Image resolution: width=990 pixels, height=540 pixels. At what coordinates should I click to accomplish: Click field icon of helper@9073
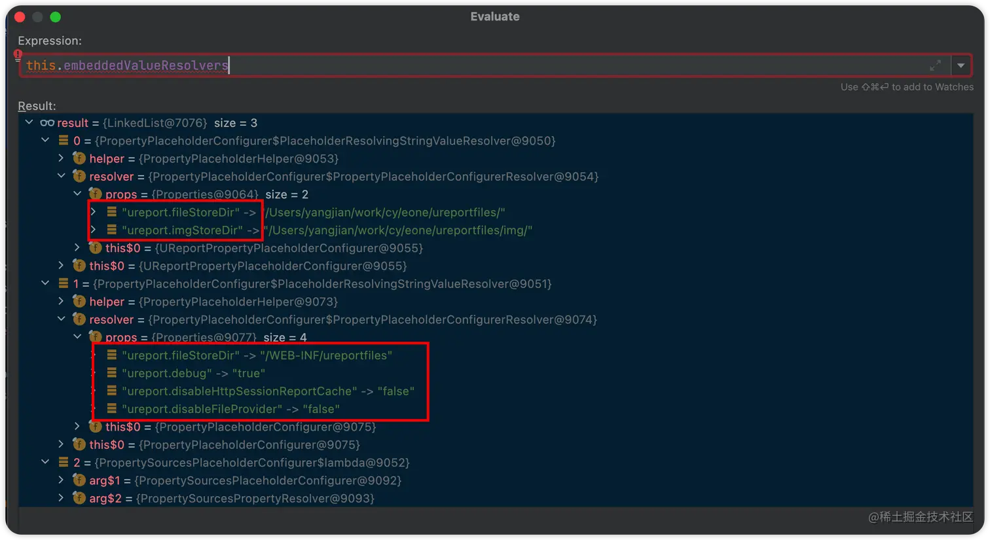click(79, 301)
